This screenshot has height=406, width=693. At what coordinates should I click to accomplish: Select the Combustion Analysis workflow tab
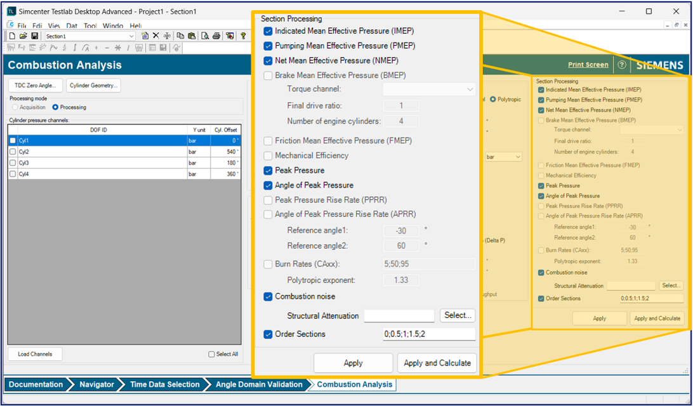pos(355,384)
